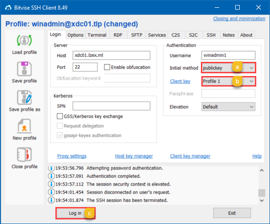Click the Close profile icon
This screenshot has height=224, width=270.
(x=24, y=154)
